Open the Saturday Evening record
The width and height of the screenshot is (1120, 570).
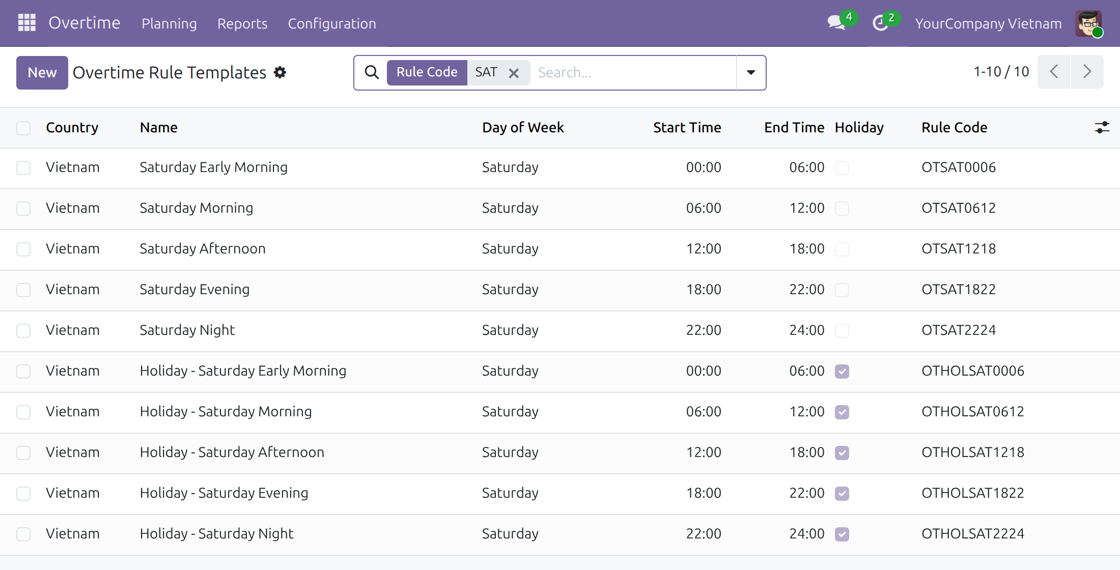tap(194, 290)
